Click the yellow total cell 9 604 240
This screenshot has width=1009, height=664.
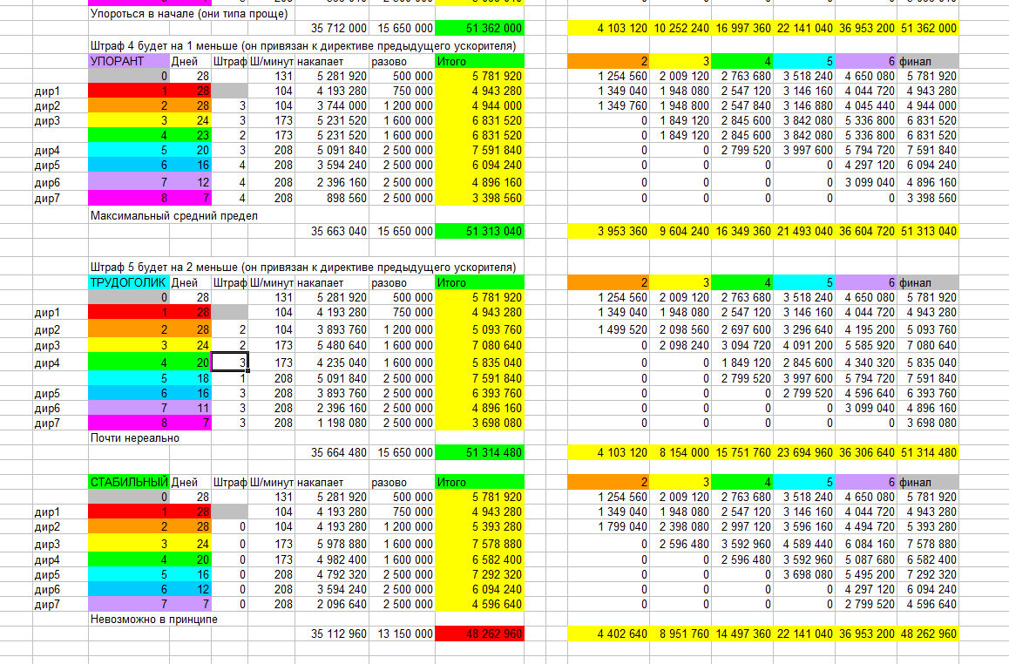[681, 231]
